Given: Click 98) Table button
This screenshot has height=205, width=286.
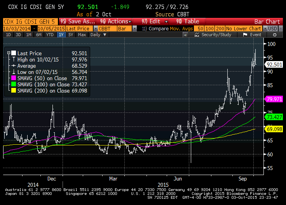Looking at the screenshot, I should (188, 21).
